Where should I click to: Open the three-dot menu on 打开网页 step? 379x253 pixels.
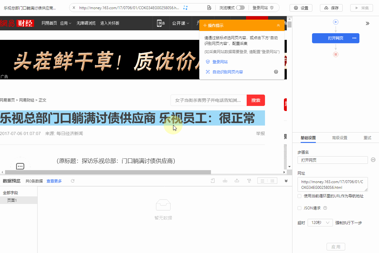354,38
